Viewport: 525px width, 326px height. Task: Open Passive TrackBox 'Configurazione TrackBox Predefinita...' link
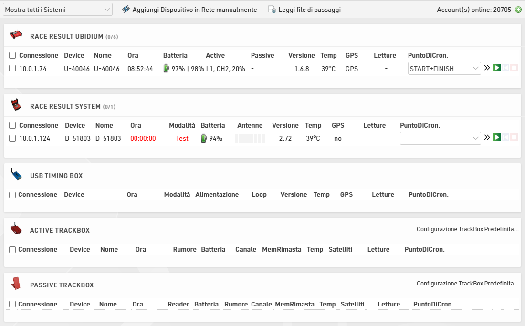(x=467, y=284)
